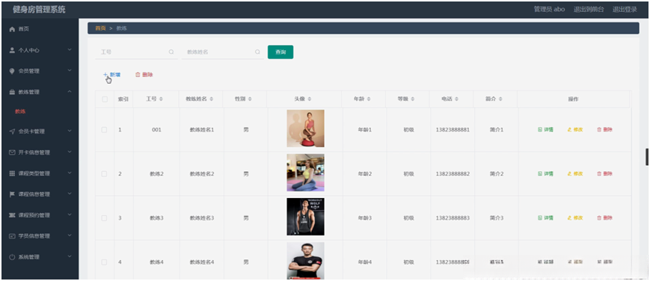Click phone number 13823888881

click(453, 130)
